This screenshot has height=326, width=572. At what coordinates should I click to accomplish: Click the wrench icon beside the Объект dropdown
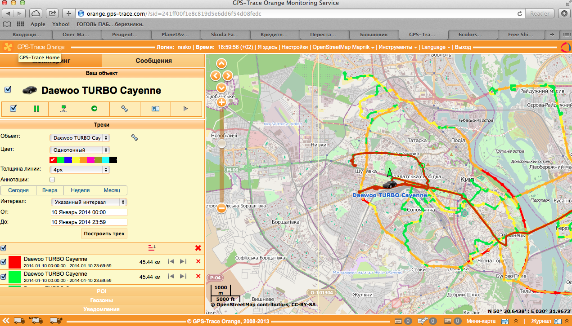tap(134, 137)
